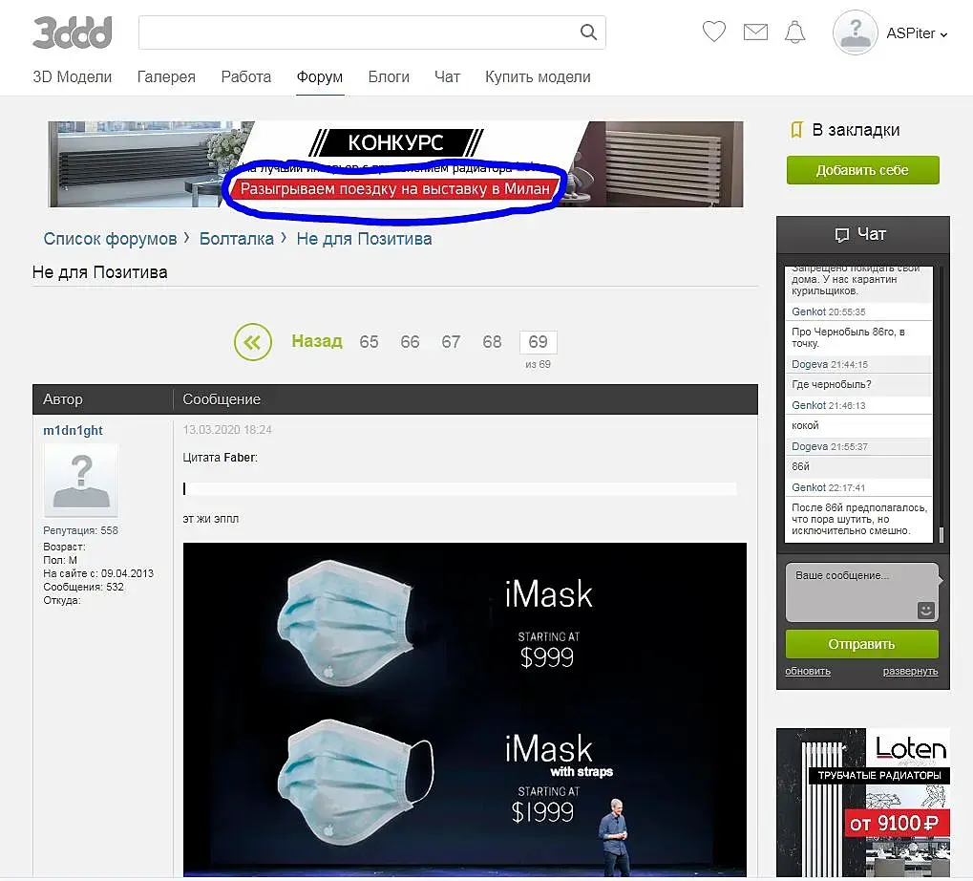This screenshot has height=881, width=973.
Task: Click the 'Цитата Faber:' quote label
Action: tap(220, 458)
